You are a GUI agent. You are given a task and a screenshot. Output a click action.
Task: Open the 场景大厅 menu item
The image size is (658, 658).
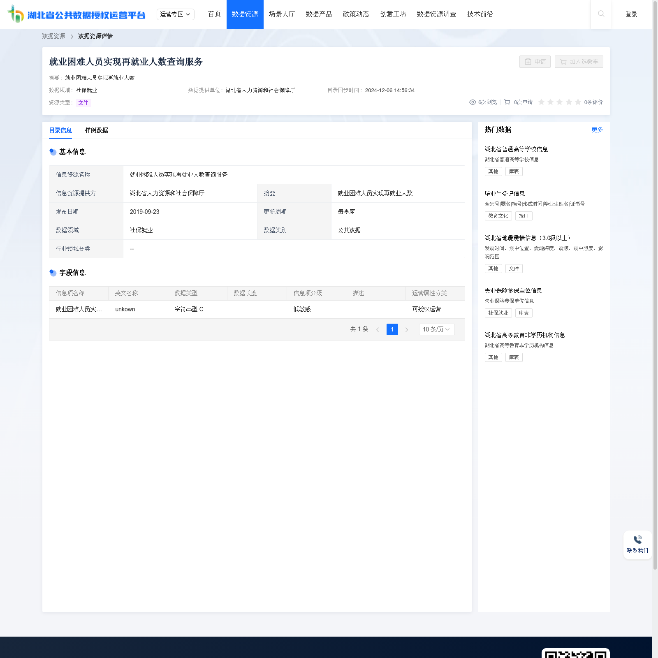coord(282,14)
